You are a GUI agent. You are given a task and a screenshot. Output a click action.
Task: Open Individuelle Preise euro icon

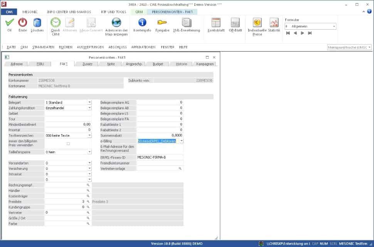257,23
